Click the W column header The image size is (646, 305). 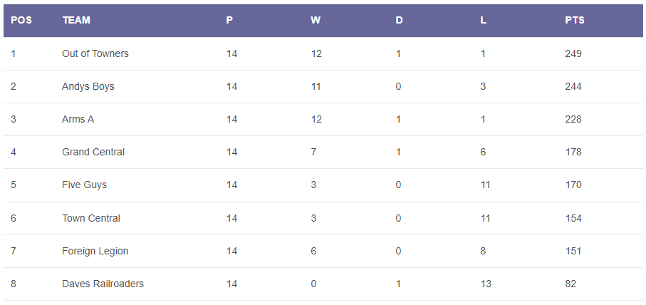(316, 20)
